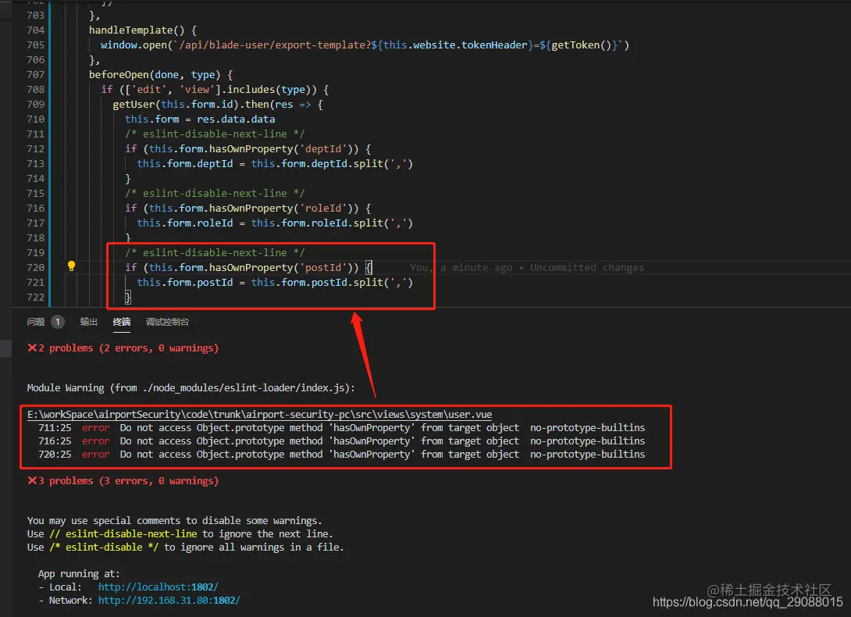Open the 问题 problems tab

(x=36, y=322)
